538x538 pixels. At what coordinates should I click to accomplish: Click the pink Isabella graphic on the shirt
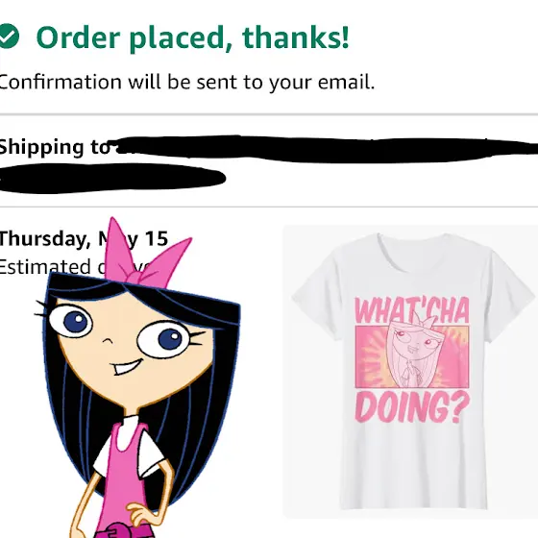[412, 356]
